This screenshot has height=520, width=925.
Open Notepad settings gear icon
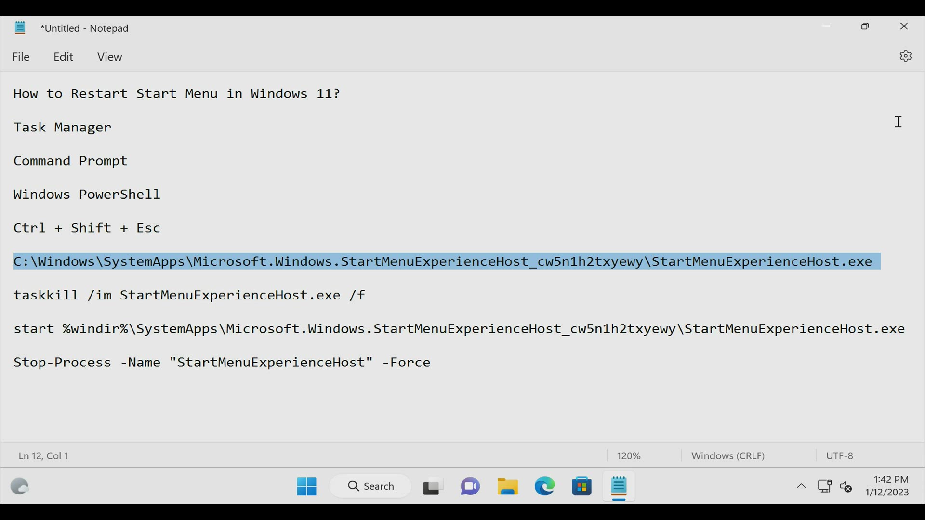tap(906, 56)
